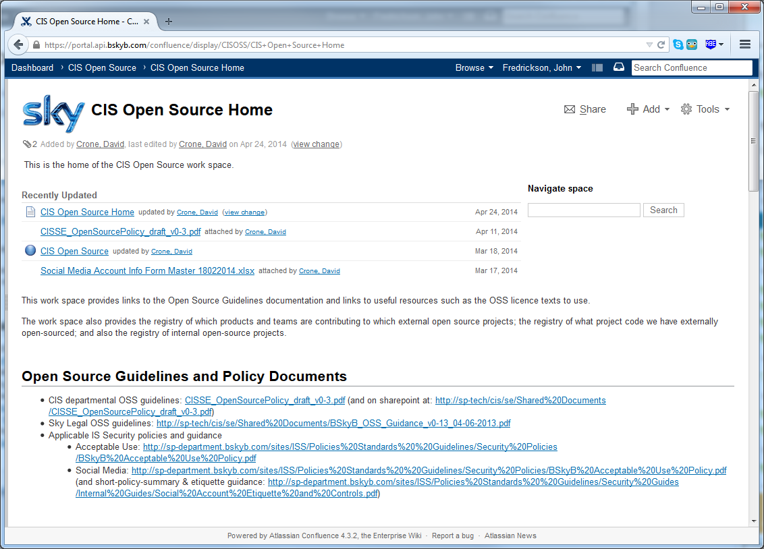Open the Social Media Account Info Form link
Screen dimensions: 764x549
(147, 270)
